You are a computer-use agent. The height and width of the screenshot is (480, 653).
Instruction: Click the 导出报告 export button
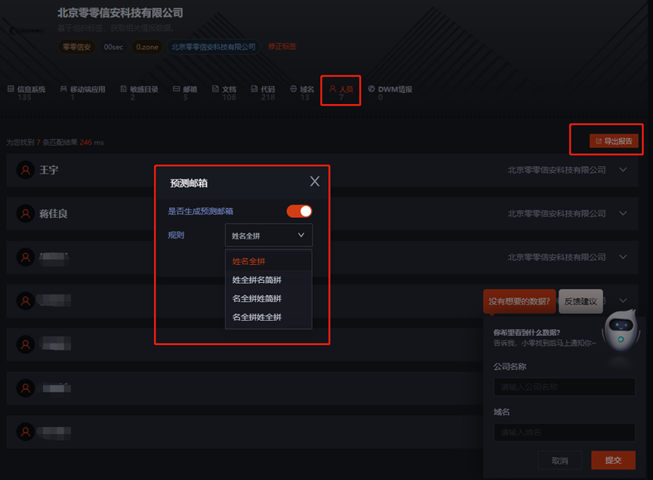tap(614, 140)
